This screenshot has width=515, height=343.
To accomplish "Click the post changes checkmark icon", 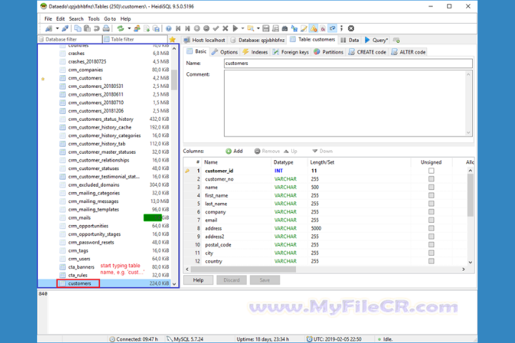I will [x=216, y=29].
